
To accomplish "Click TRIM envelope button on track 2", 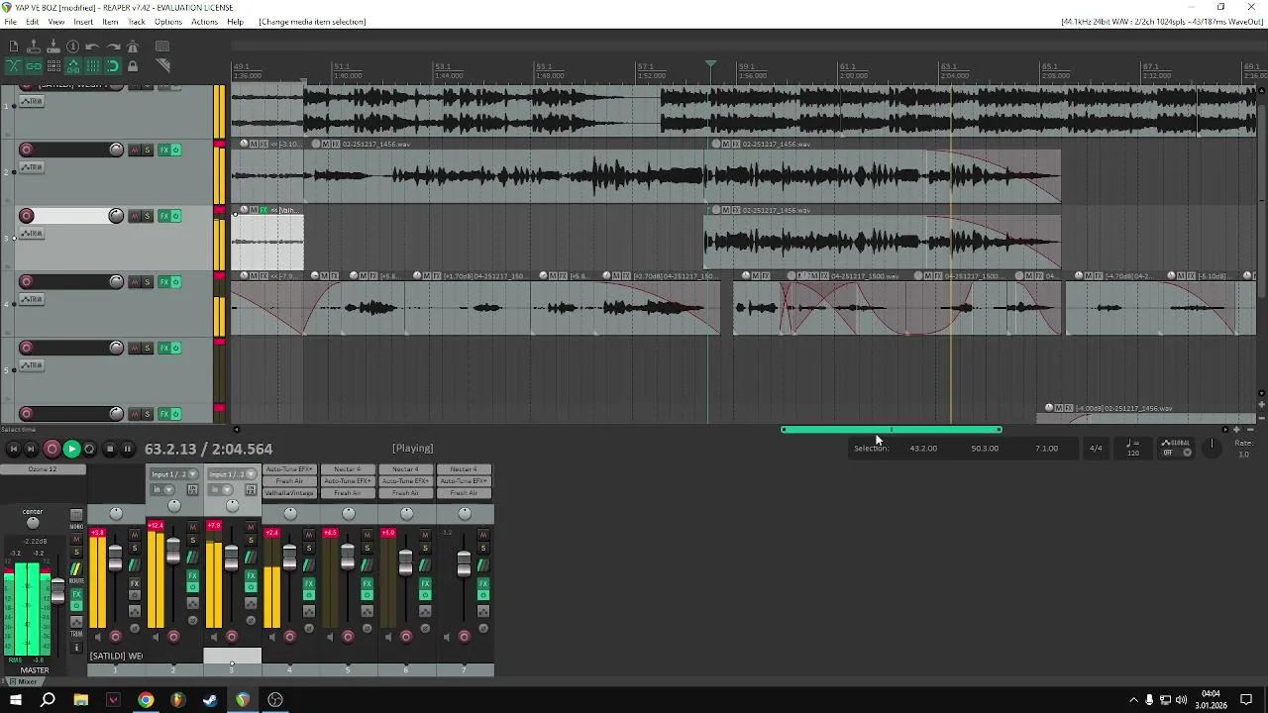I will point(32,167).
